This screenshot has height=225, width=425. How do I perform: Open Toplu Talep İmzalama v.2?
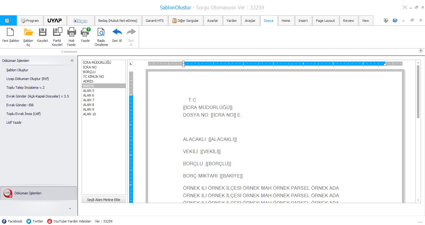pos(26,87)
